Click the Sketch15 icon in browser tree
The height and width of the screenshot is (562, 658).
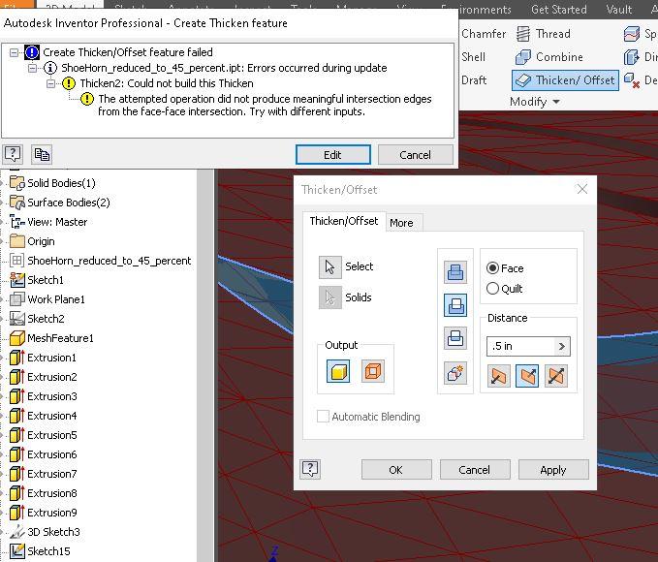pos(16,551)
